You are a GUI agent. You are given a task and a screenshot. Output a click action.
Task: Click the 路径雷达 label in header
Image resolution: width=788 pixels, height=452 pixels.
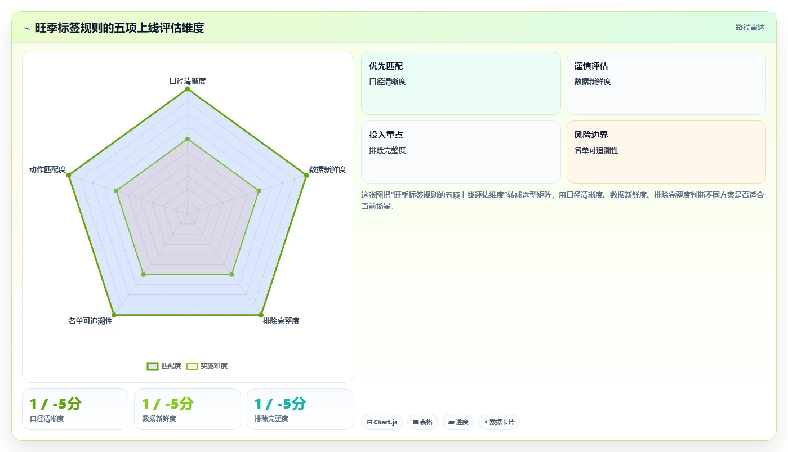tap(750, 27)
